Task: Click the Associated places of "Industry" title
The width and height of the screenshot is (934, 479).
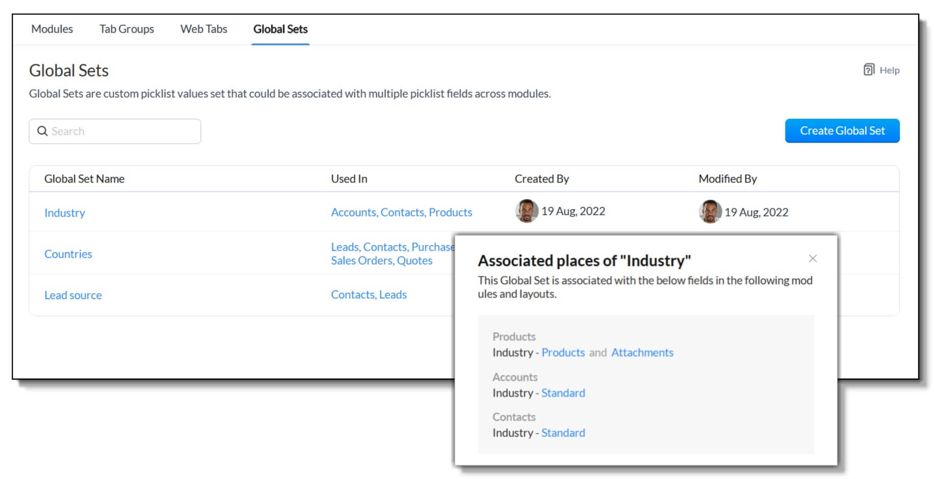Action: click(584, 261)
